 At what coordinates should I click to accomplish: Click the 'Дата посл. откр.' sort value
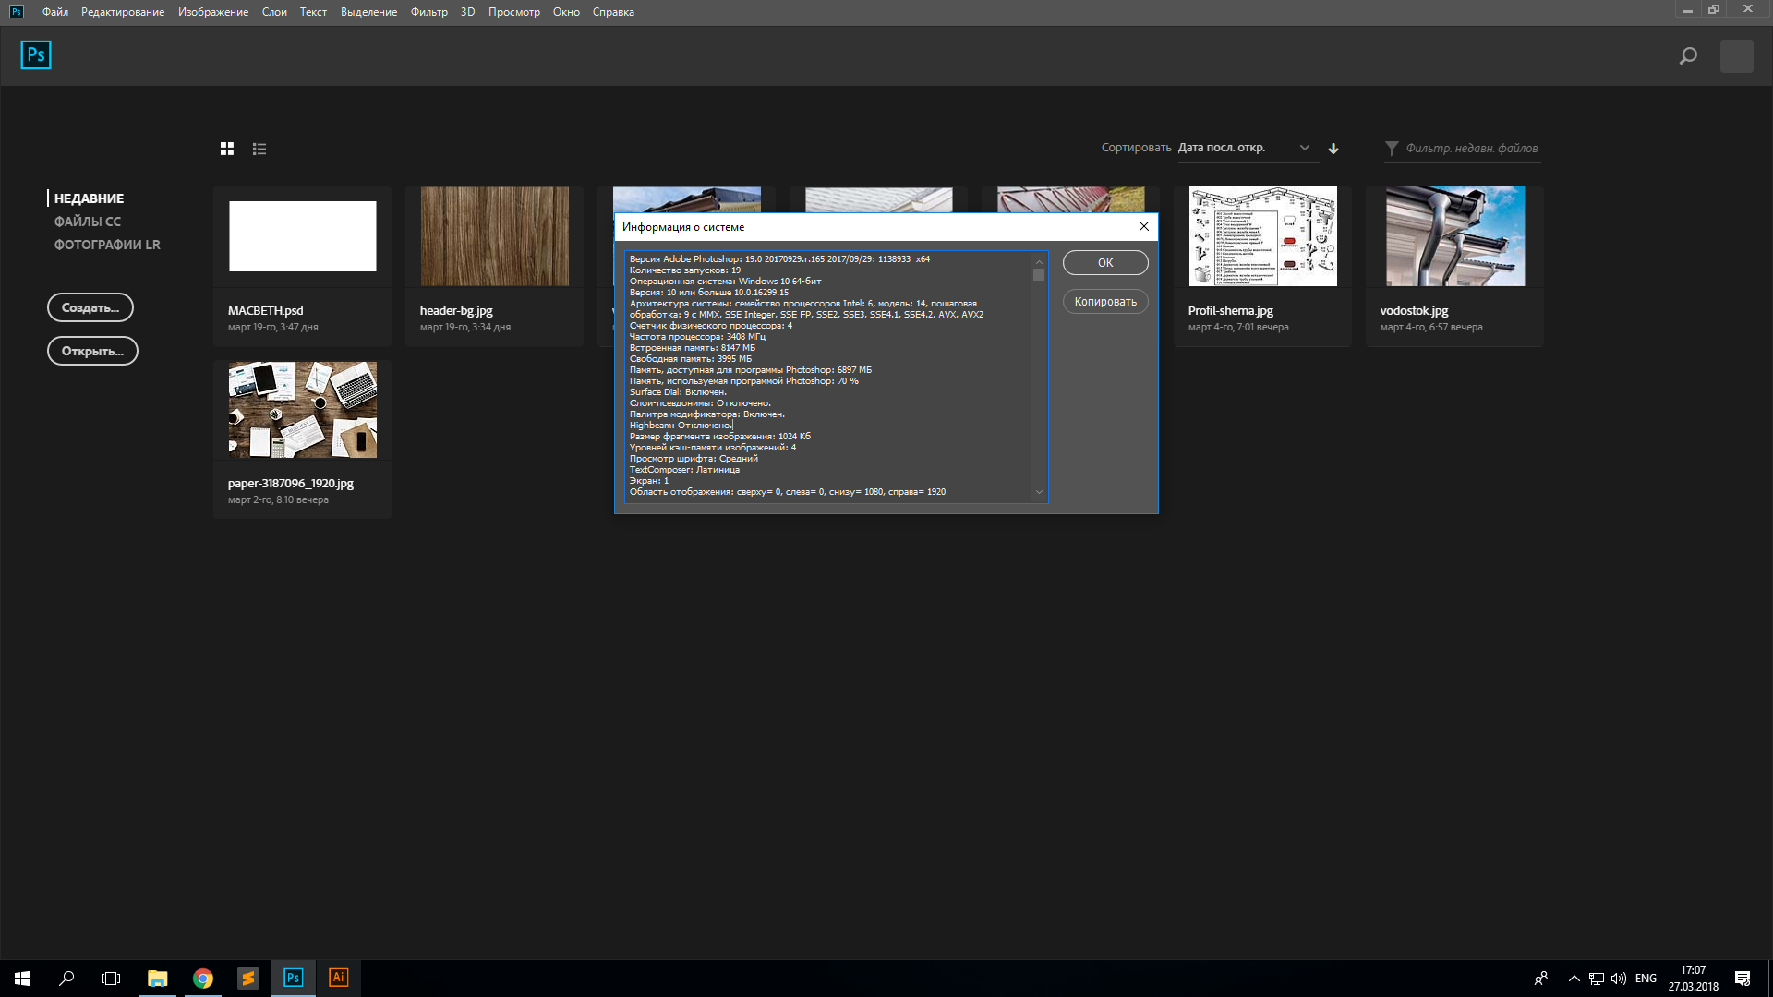pyautogui.click(x=1222, y=148)
